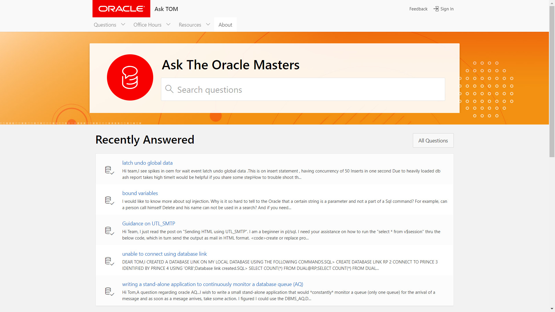The width and height of the screenshot is (555, 312).
Task: Click the Oracle logo in header
Action: click(121, 9)
